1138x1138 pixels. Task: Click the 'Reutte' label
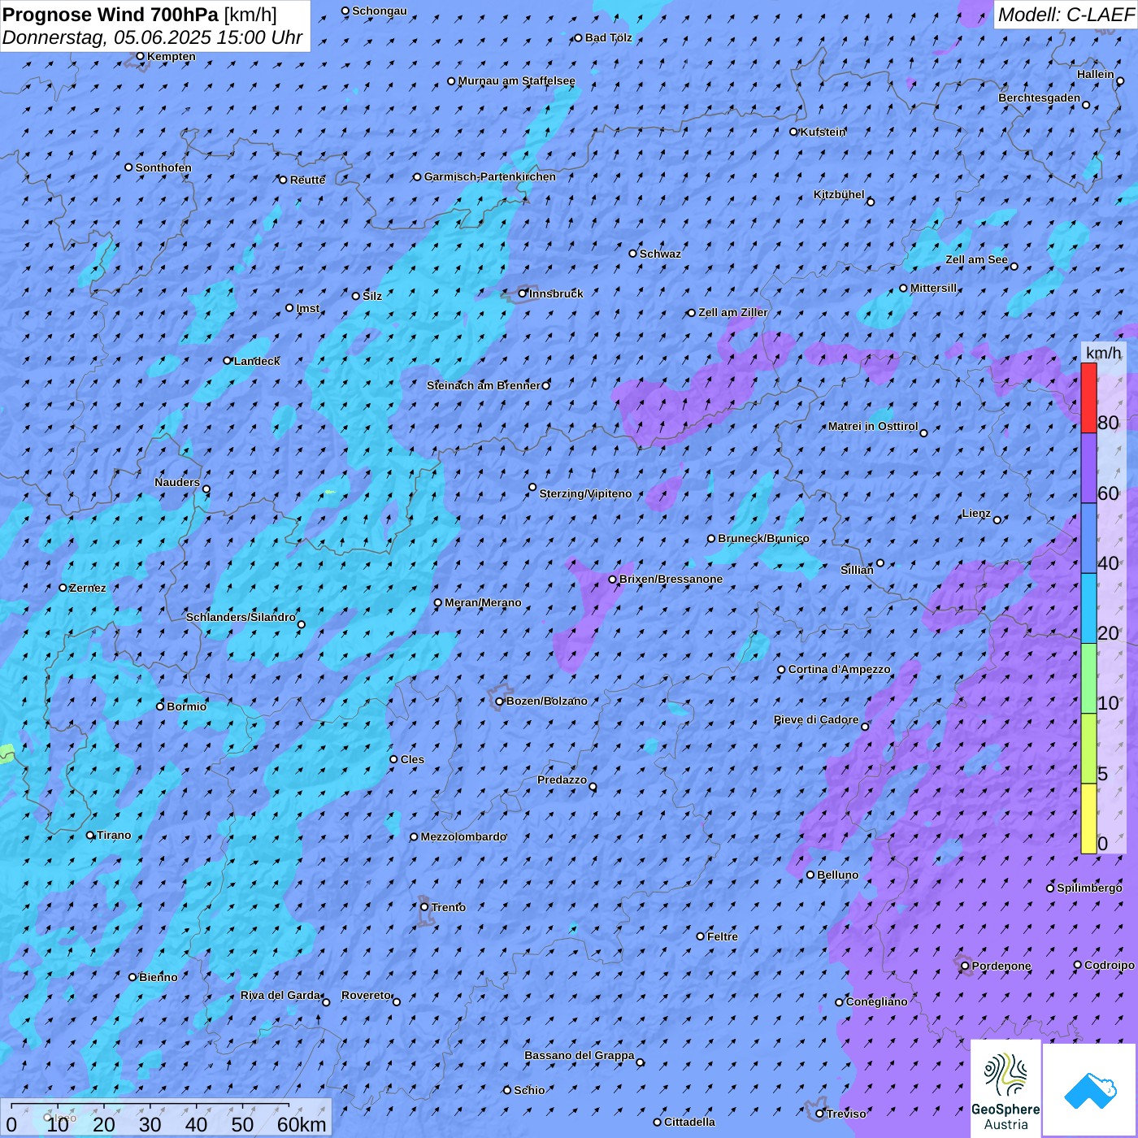click(307, 180)
